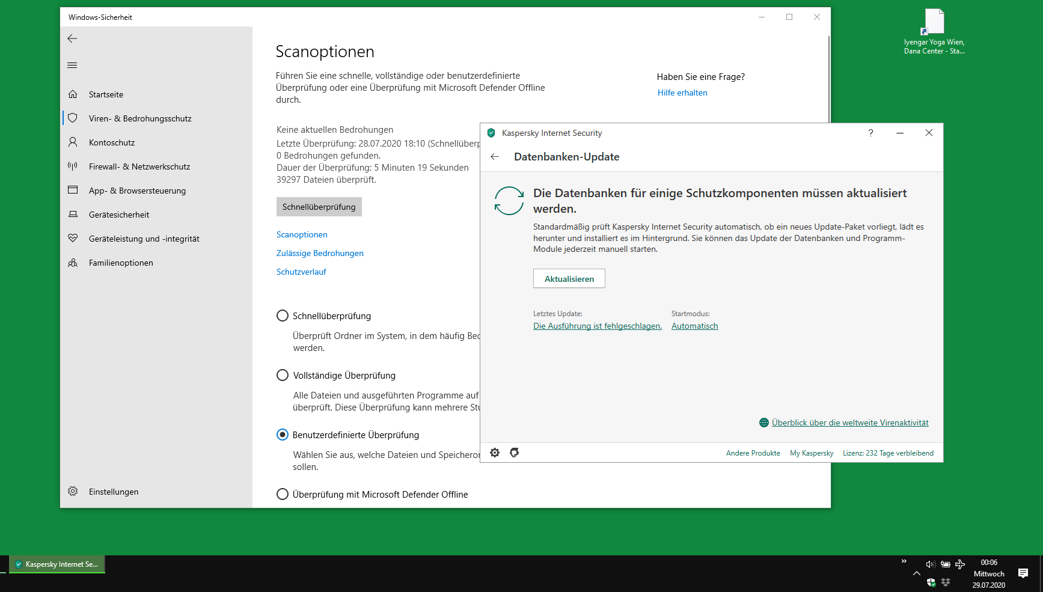The image size is (1043, 592).
Task: Click 'Keine aktuellen Bedrohungen' text
Action: [335, 129]
